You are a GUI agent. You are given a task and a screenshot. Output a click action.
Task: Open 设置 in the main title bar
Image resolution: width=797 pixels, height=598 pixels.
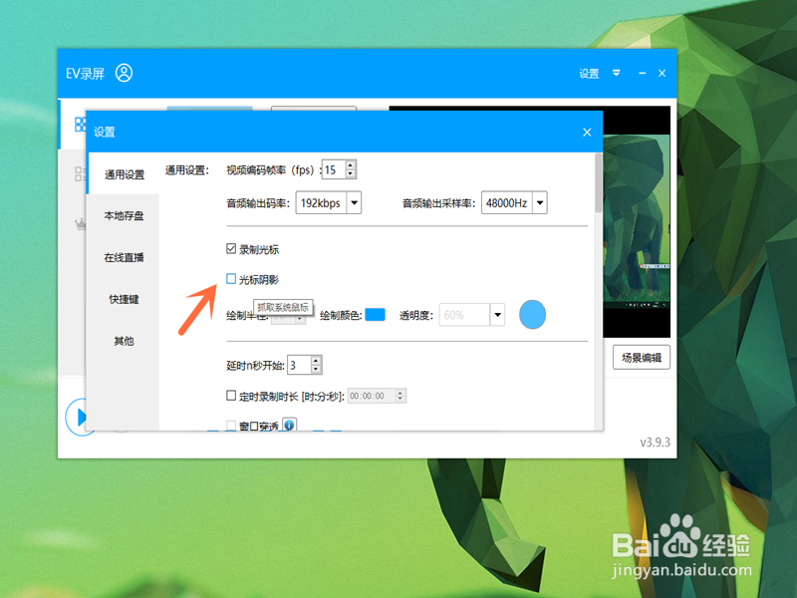point(589,74)
